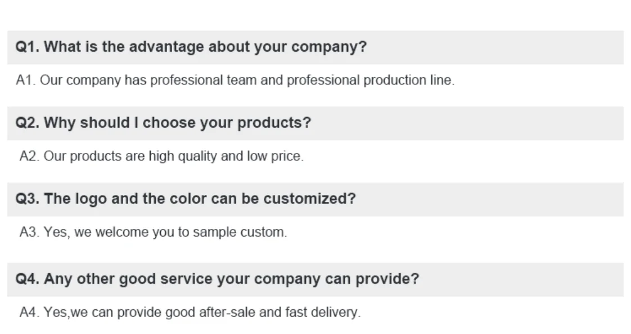The height and width of the screenshot is (334, 631).
Task: Click the words 'sample custom' in A3
Action: [240, 232]
